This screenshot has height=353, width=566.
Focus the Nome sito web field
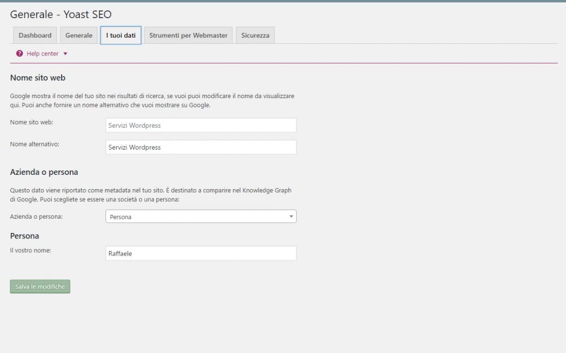[x=201, y=126]
